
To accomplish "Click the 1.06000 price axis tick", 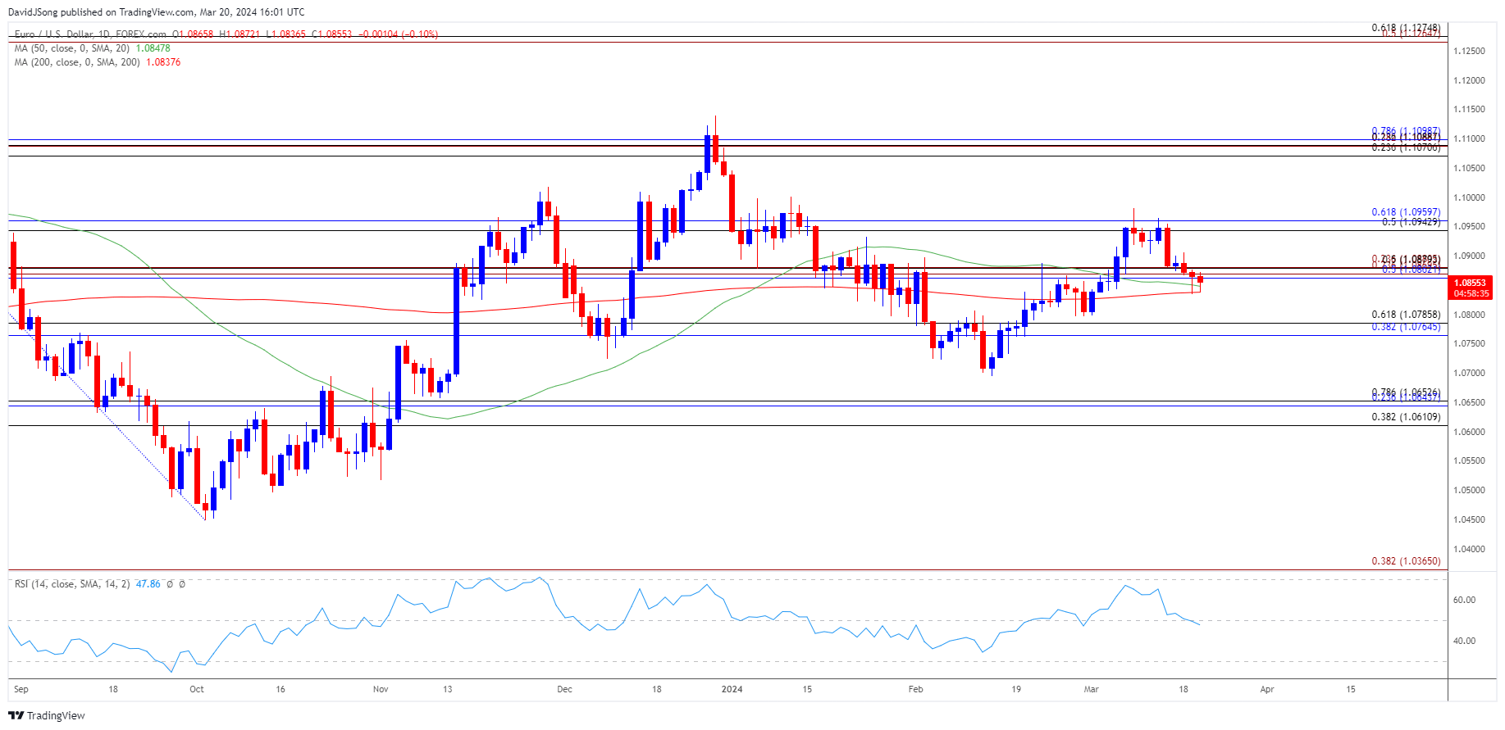I will click(x=1469, y=432).
